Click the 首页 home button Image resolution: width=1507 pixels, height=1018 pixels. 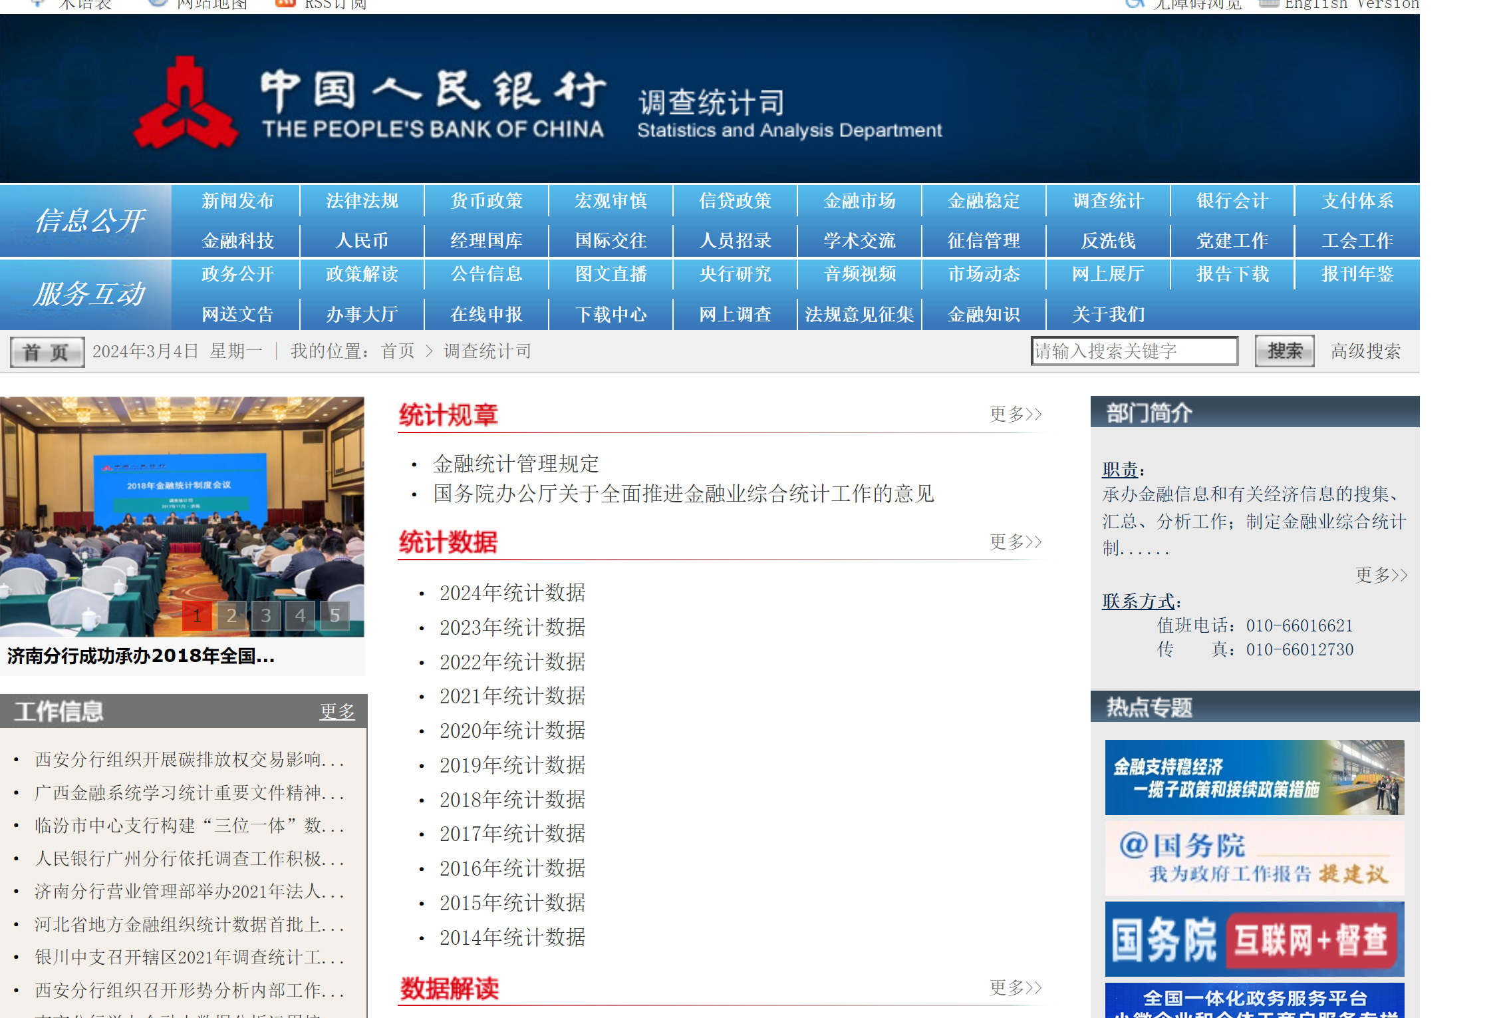pyautogui.click(x=47, y=352)
